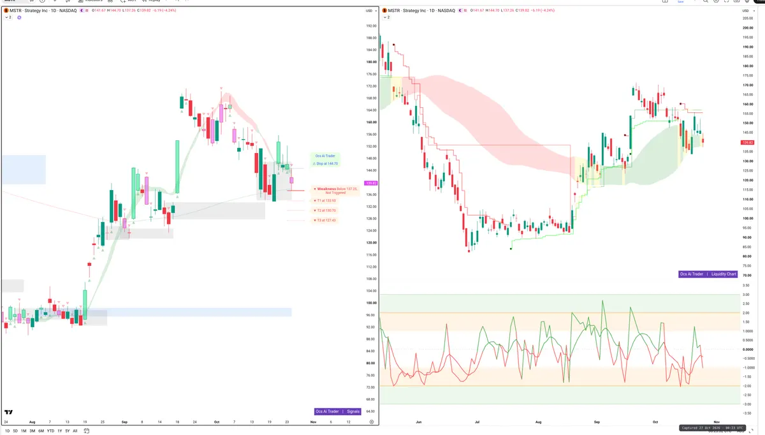
Task: Expand the right chart indicator legend showing 2
Action: click(386, 17)
